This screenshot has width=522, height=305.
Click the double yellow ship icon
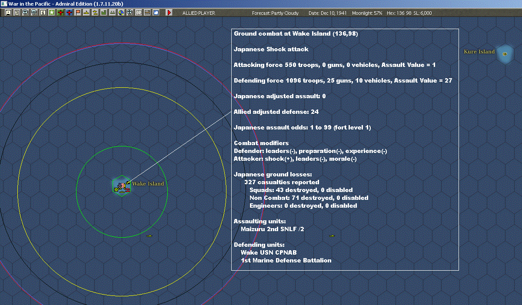[95, 13]
